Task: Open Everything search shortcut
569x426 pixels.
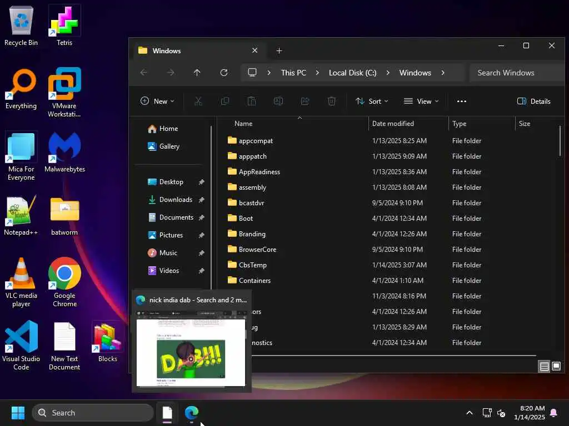Action: tap(21, 89)
